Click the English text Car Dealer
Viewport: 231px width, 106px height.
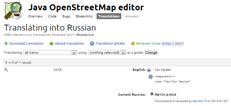(163, 70)
